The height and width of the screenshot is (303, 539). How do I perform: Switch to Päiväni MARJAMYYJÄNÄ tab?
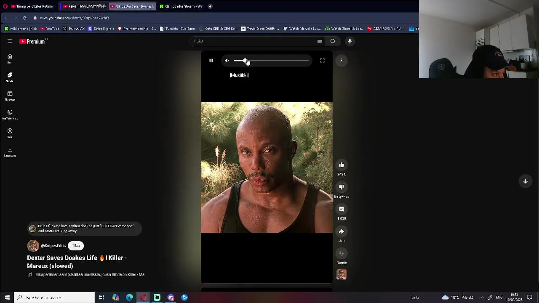coord(84,6)
